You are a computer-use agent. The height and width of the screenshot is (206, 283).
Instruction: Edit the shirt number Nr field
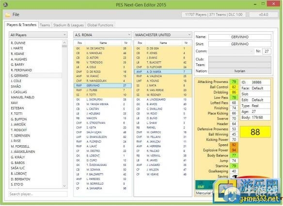(267, 51)
